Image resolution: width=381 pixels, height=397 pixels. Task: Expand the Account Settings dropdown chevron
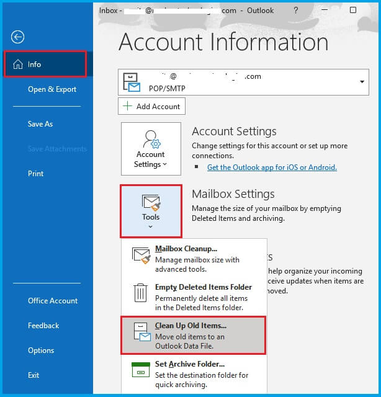(165, 164)
